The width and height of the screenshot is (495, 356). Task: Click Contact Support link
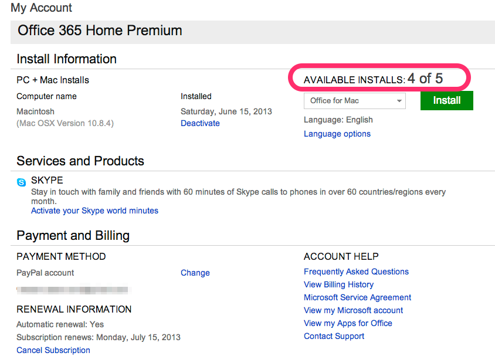click(334, 336)
